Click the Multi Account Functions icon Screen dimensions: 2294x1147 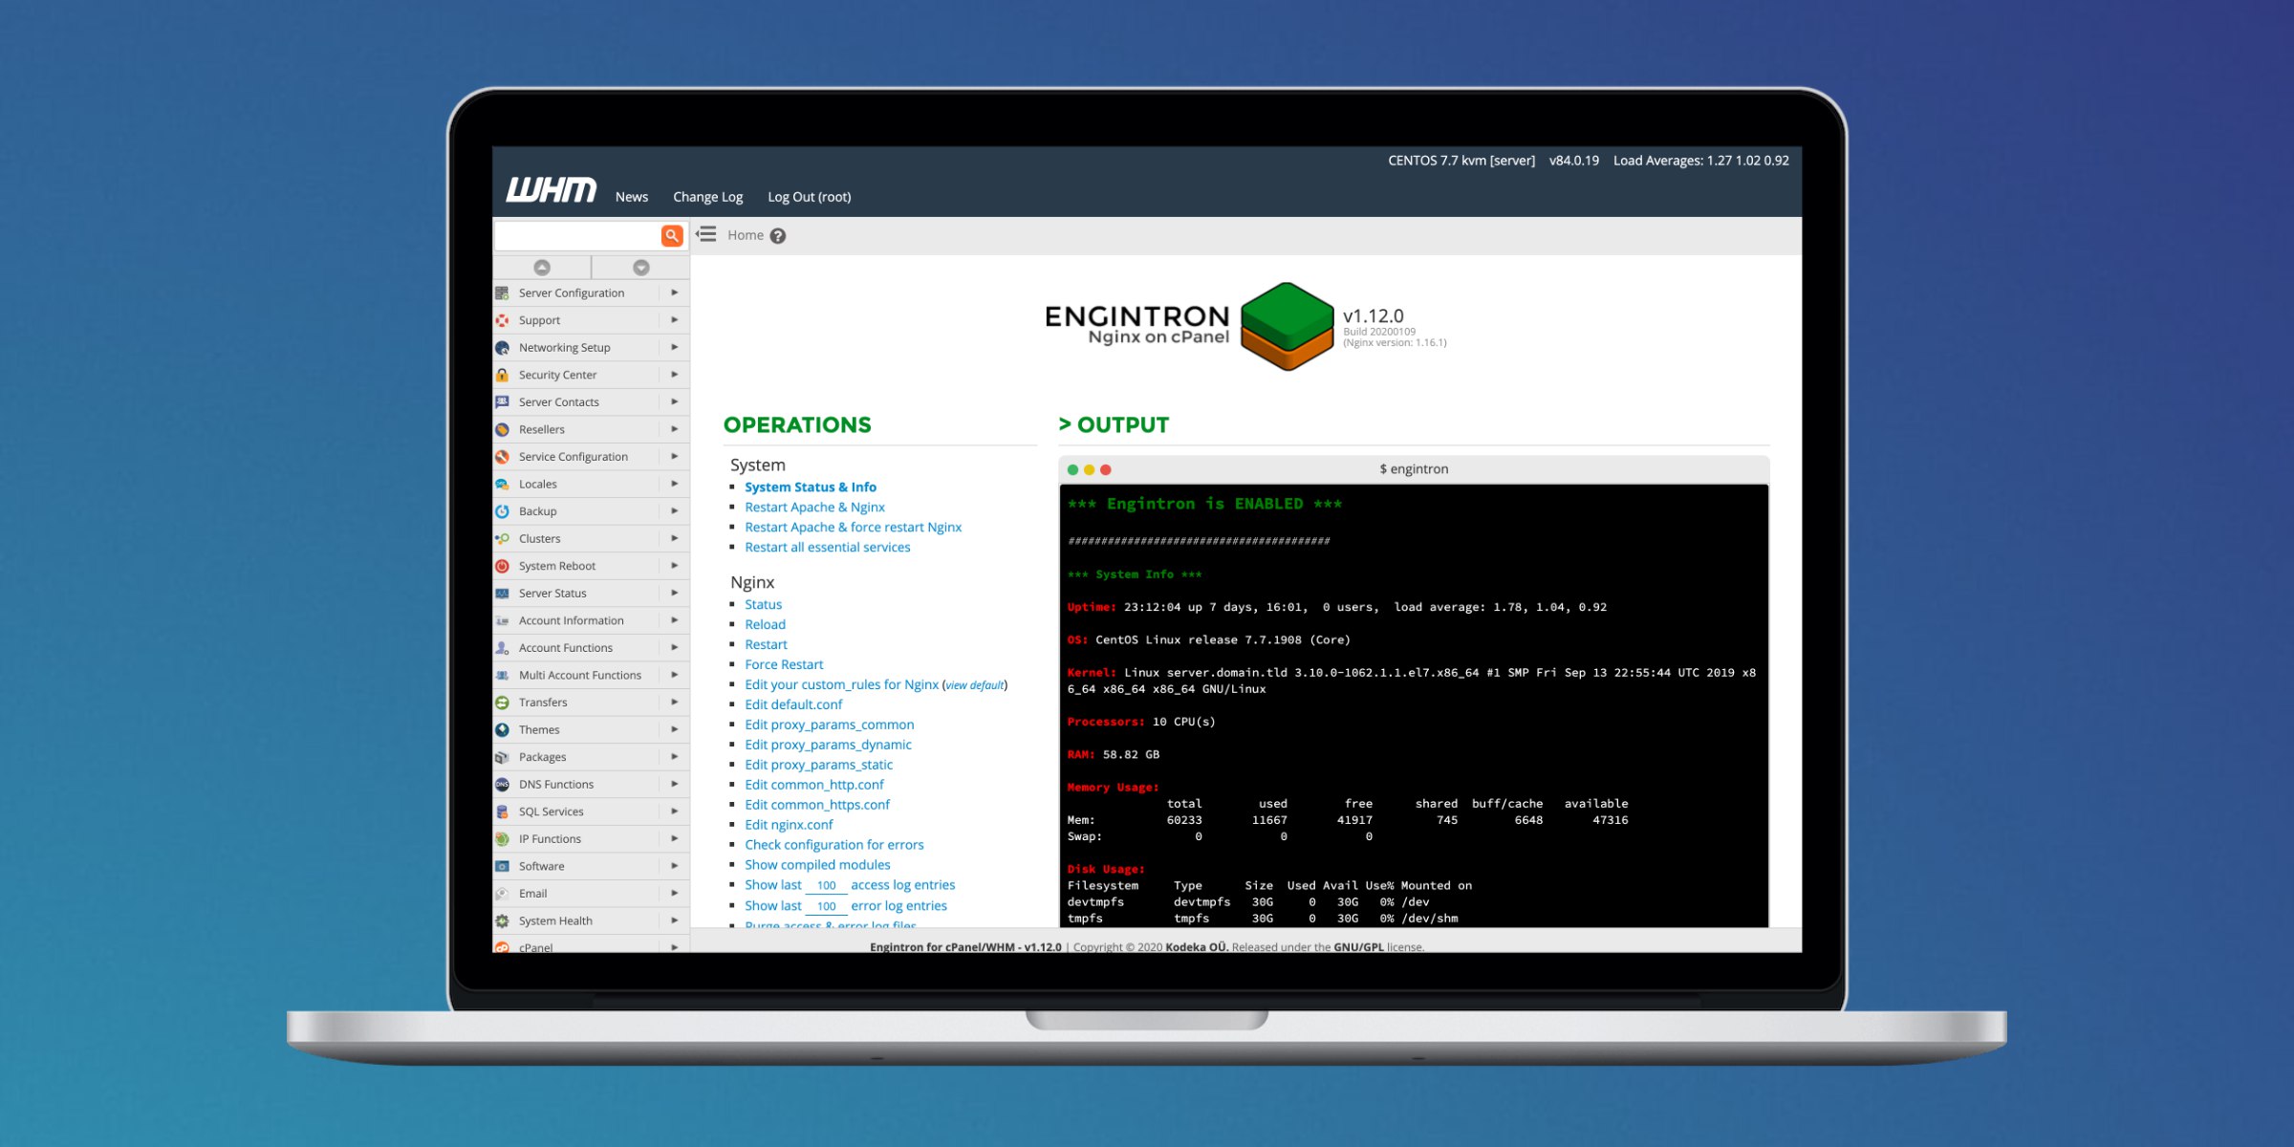502,675
